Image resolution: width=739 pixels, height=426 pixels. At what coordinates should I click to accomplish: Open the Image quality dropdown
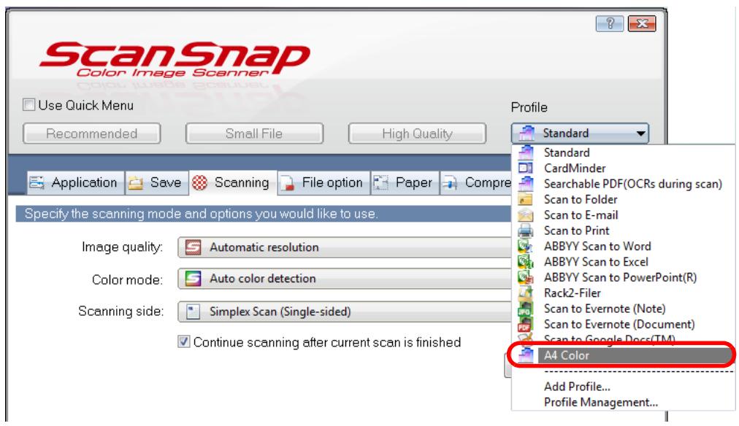pyautogui.click(x=345, y=247)
